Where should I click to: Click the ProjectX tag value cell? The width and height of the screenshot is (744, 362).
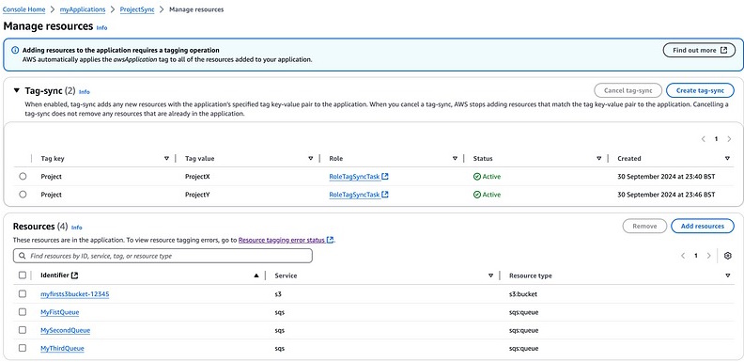click(x=197, y=176)
